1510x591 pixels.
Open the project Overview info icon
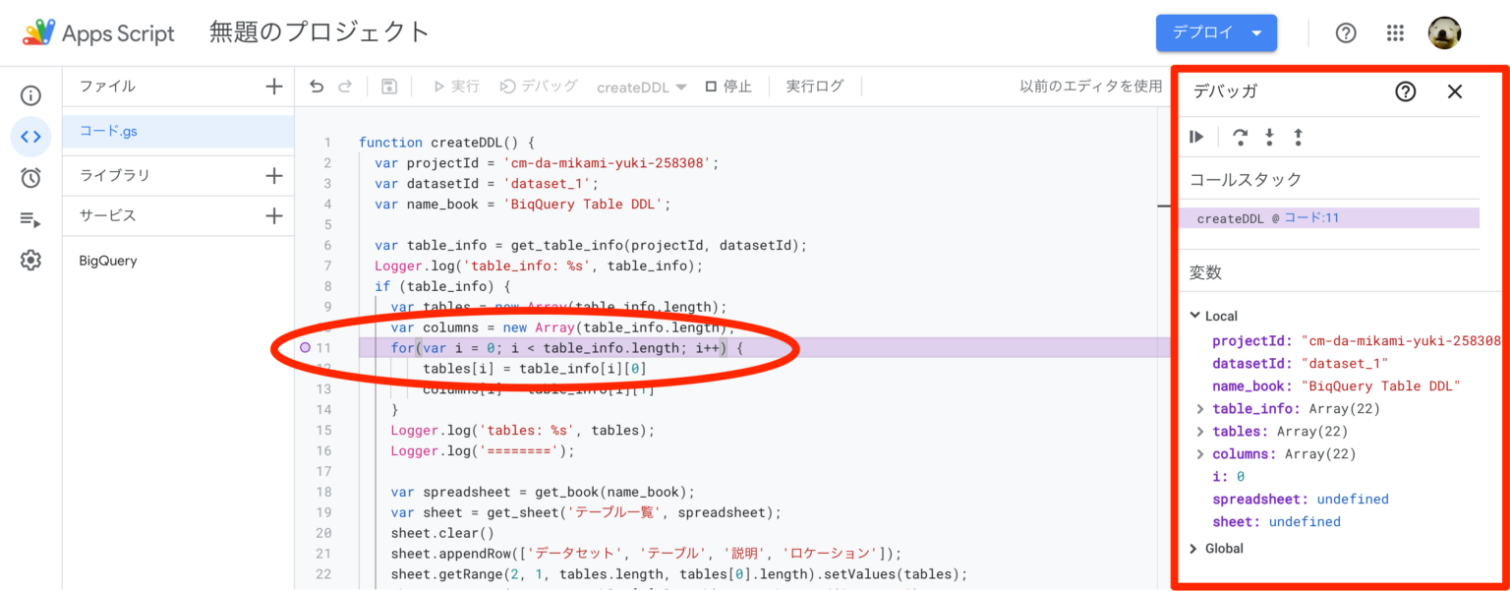pos(29,94)
